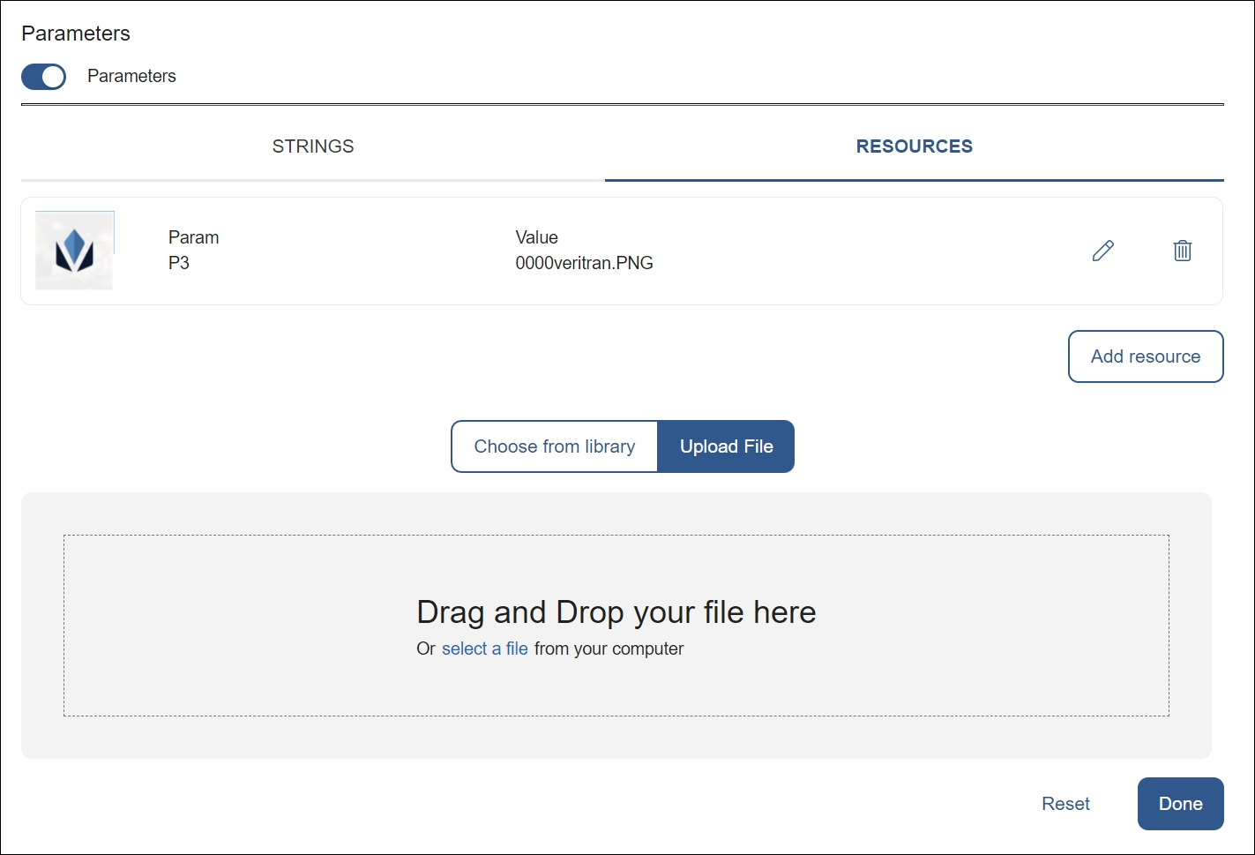Reset the parameters form

click(1065, 804)
